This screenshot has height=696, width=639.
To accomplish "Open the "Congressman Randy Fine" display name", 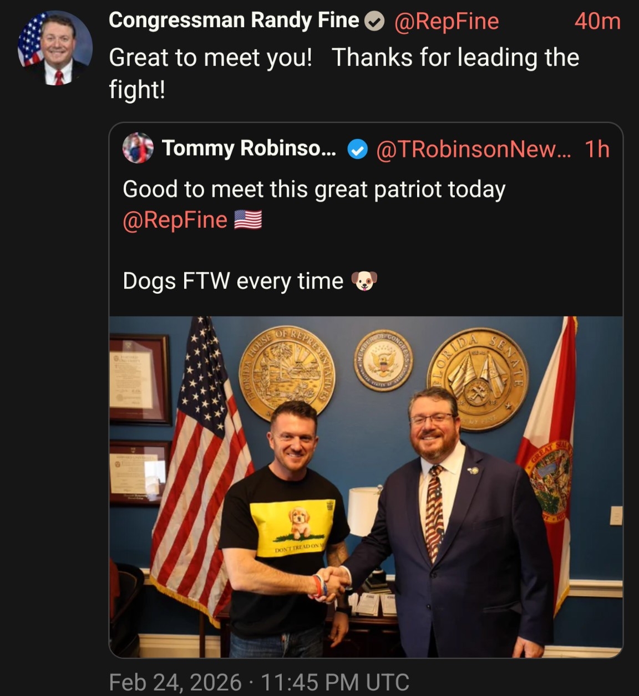I will [x=234, y=21].
